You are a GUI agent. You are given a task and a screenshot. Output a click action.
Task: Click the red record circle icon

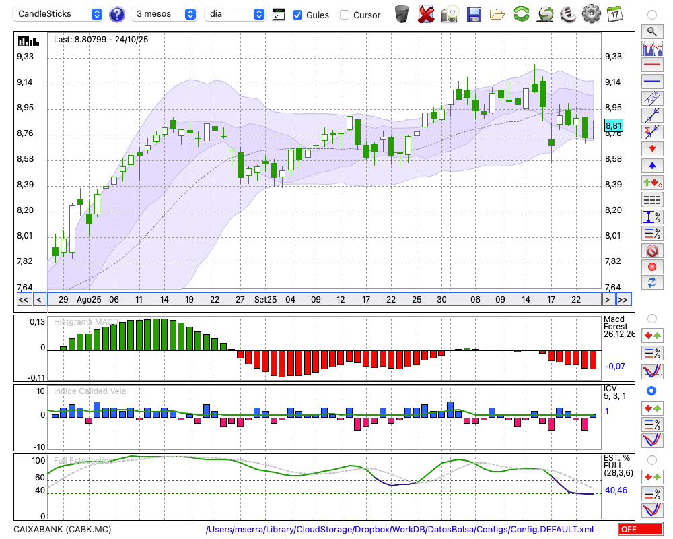coord(652,267)
